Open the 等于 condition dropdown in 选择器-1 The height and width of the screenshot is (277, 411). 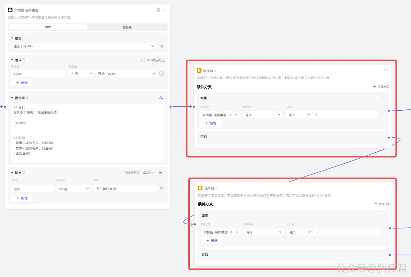pyautogui.click(x=263, y=115)
